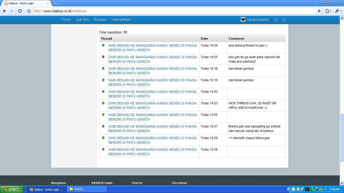Go back with the browser back arrow

coord(5,11)
